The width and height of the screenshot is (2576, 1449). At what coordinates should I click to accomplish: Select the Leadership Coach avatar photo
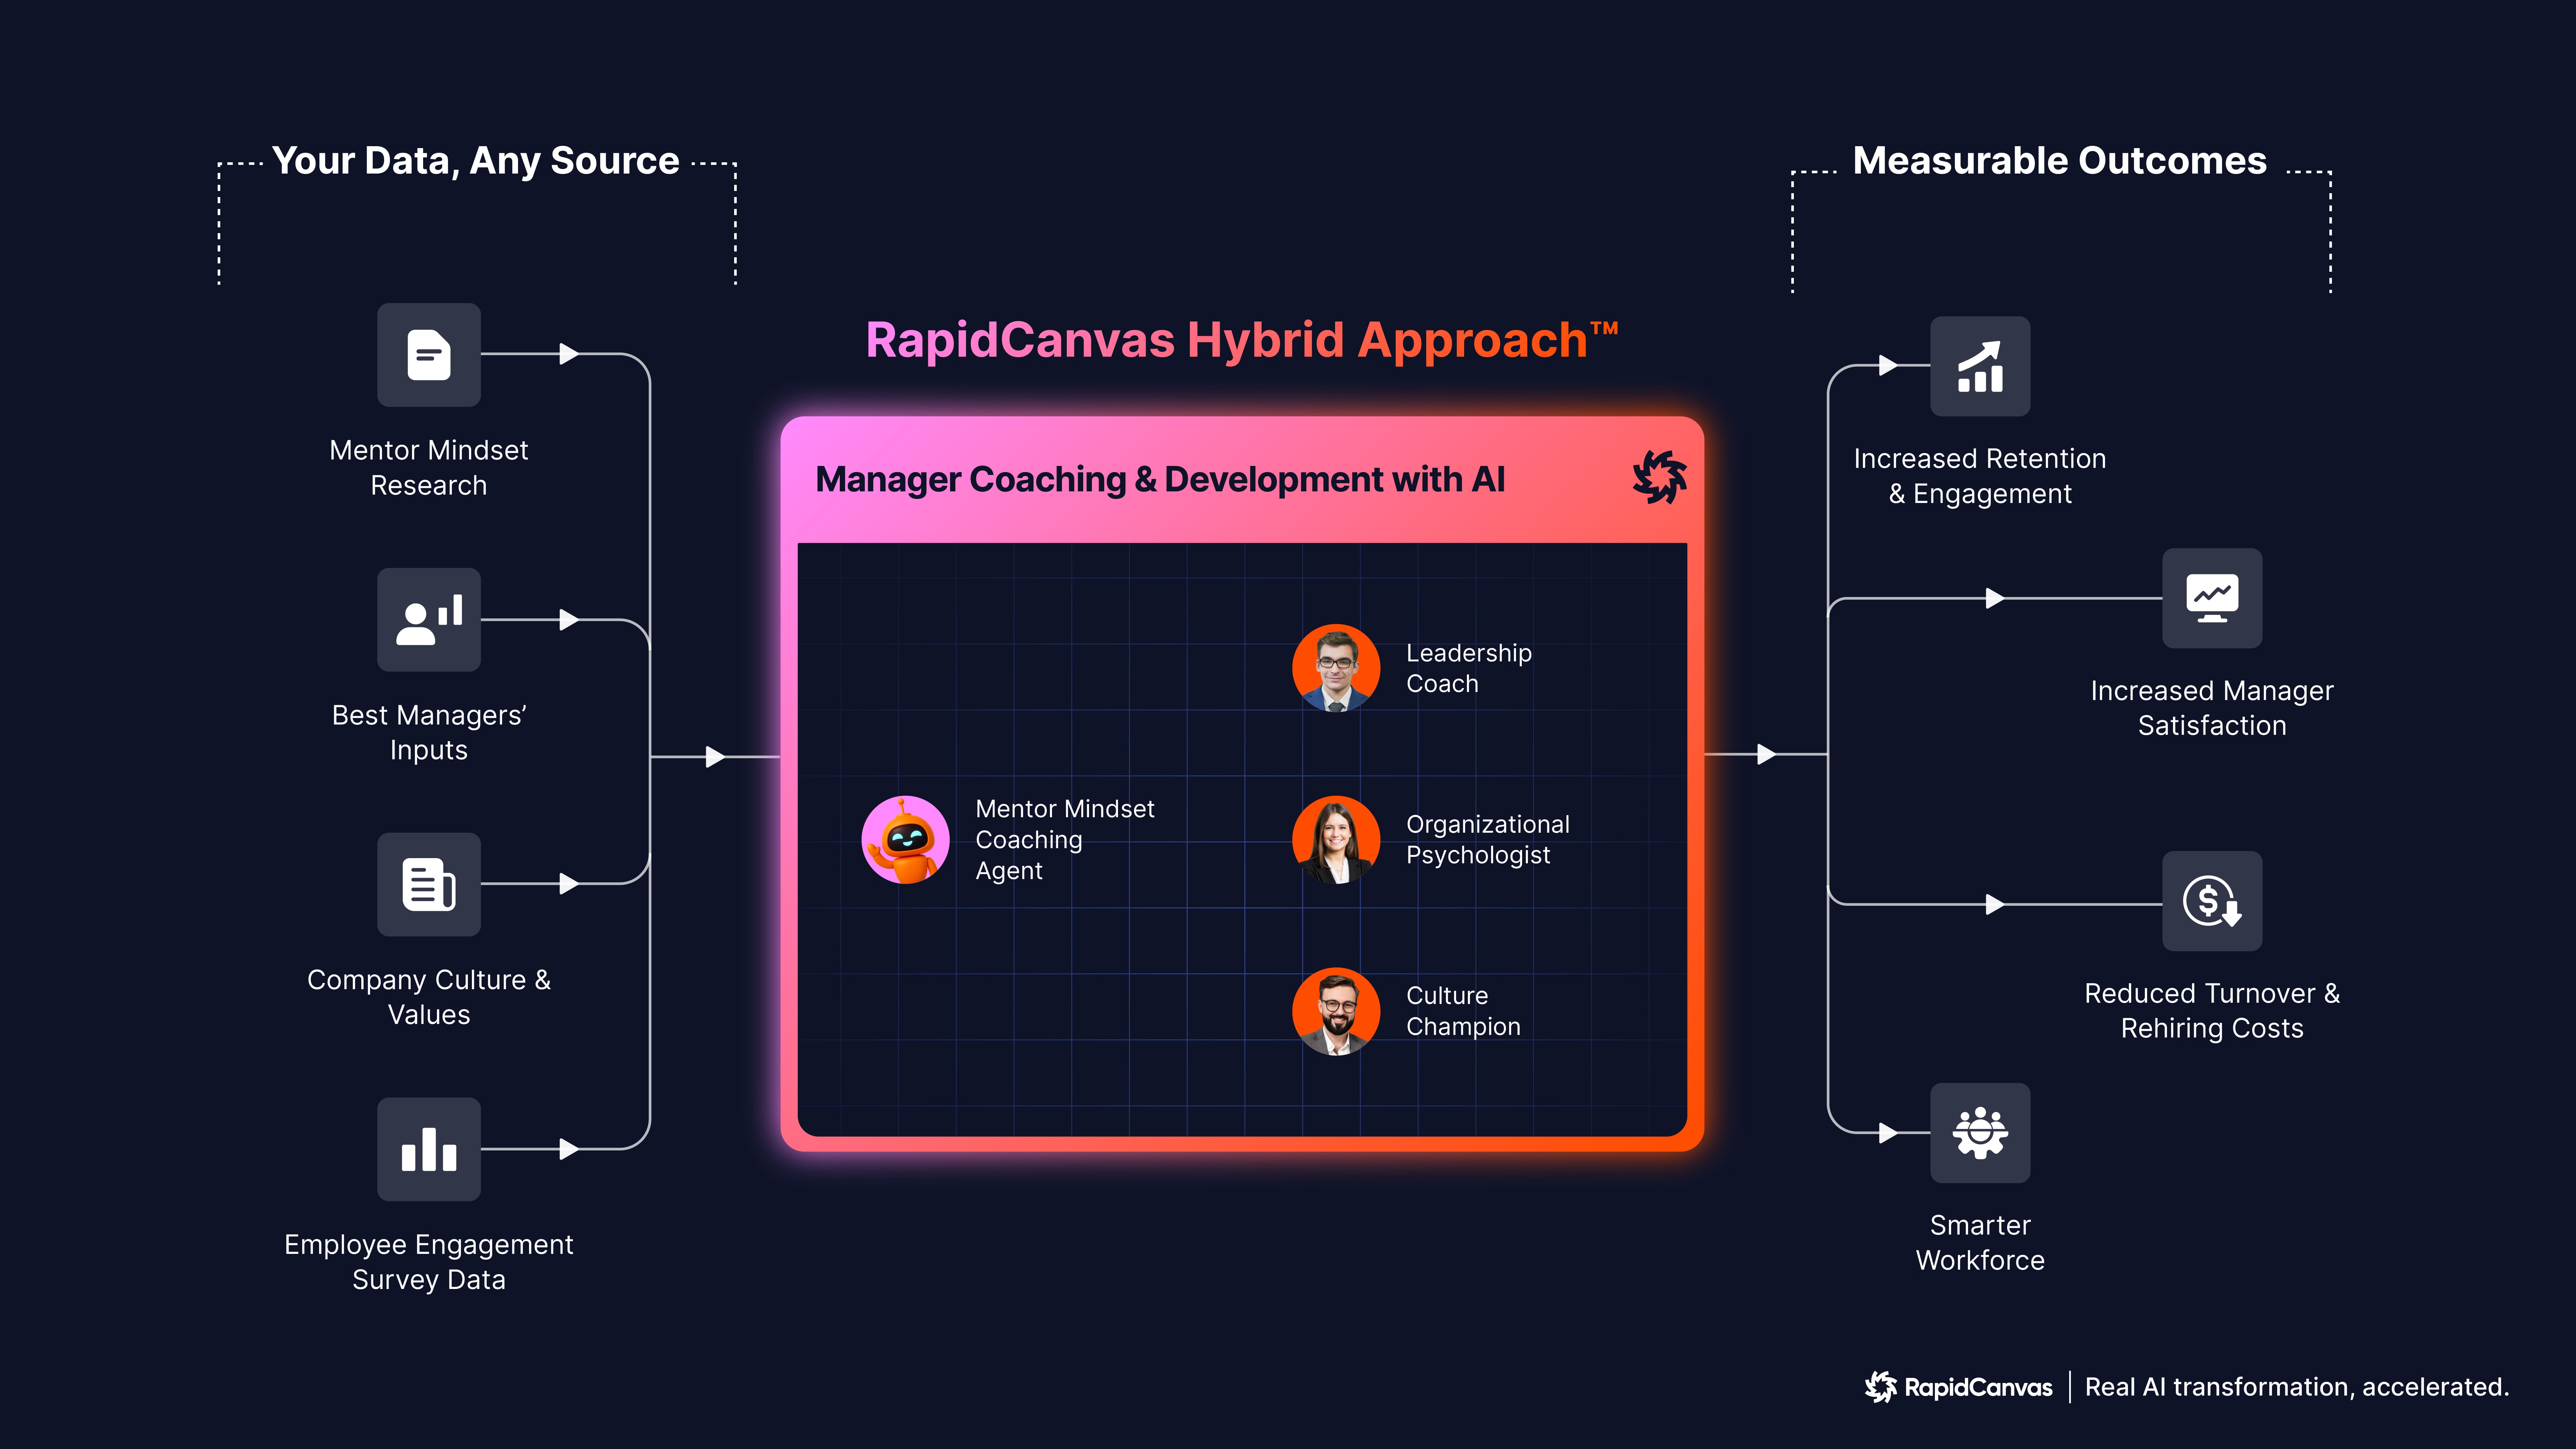pos(1336,668)
